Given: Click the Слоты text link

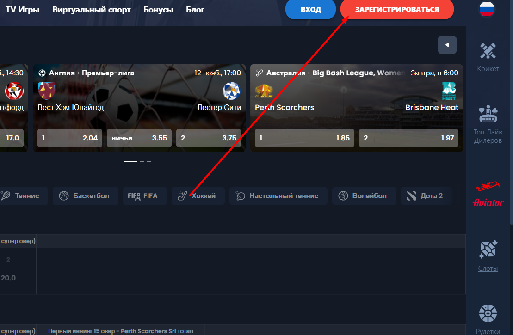Looking at the screenshot, I should [x=488, y=268].
